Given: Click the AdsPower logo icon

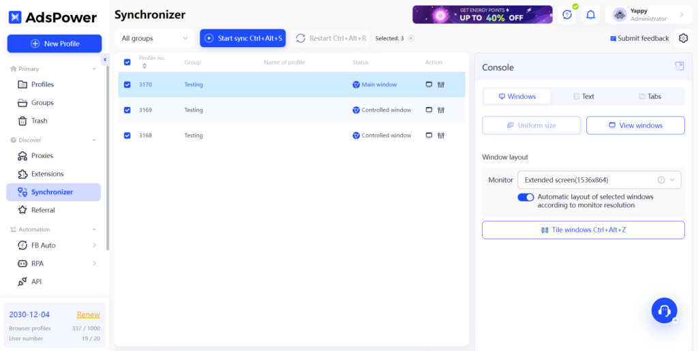Looking at the screenshot, I should click(x=16, y=17).
